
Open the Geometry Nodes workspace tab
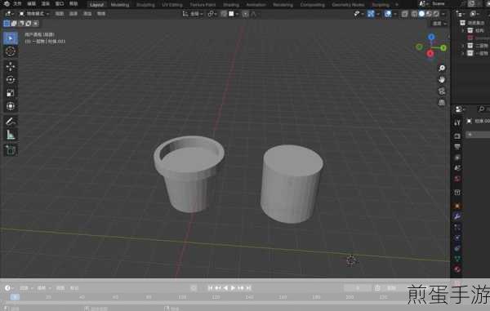click(348, 5)
